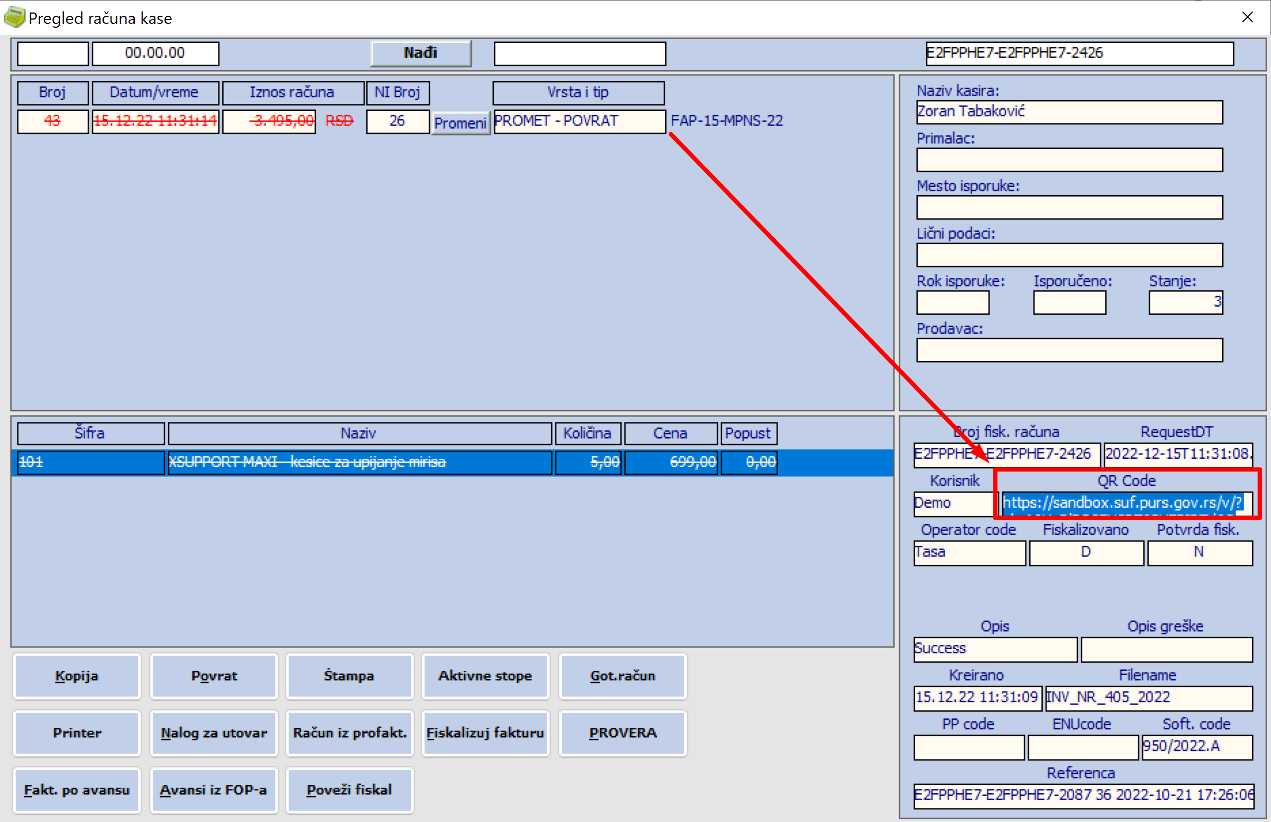Click the Poveži fiskal button
The image size is (1271, 822).
tap(349, 790)
